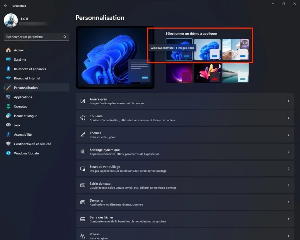This screenshot has width=300, height=240.
Task: Click the Arrière-plan picture icon
Action: tap(83, 101)
